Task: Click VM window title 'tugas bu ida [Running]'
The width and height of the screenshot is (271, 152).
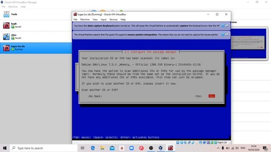Action: pos(102,14)
